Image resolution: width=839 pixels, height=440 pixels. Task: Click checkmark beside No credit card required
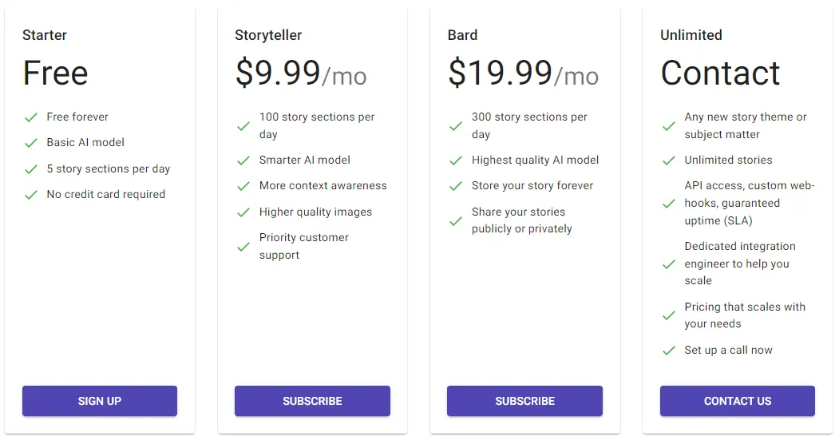tap(31, 195)
